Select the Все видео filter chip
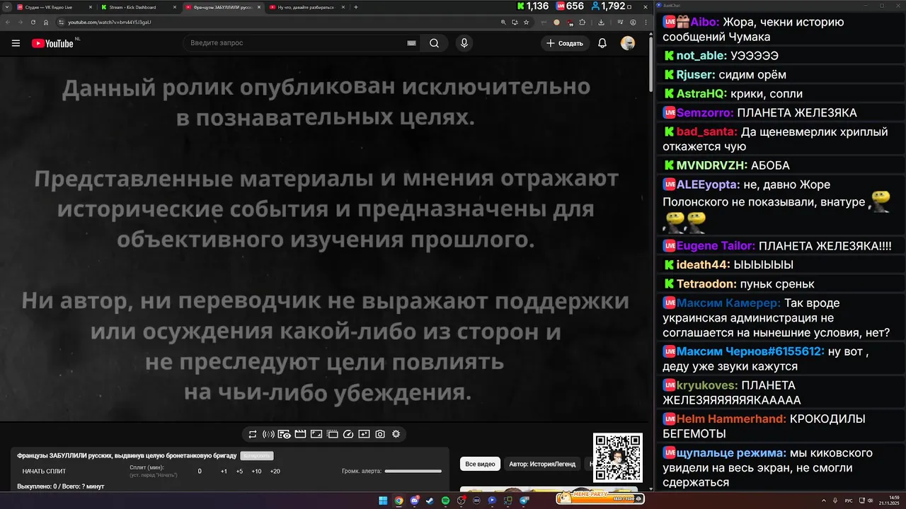This screenshot has height=509, width=906. [x=481, y=464]
